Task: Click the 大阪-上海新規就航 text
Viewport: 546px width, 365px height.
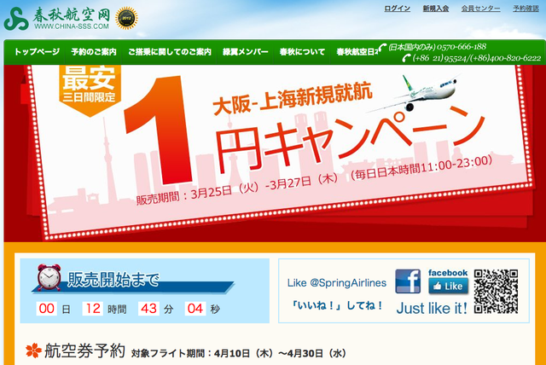Action: tap(293, 98)
